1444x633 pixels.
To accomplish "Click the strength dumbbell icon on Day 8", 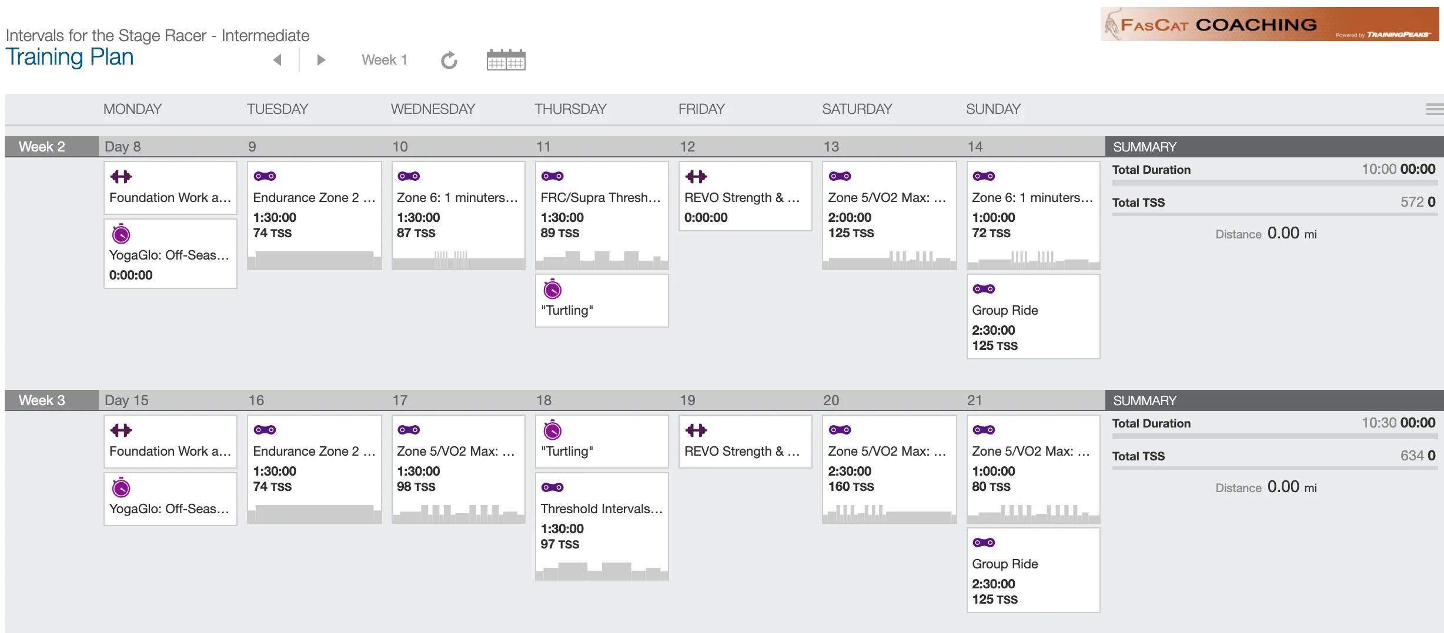I will click(121, 176).
